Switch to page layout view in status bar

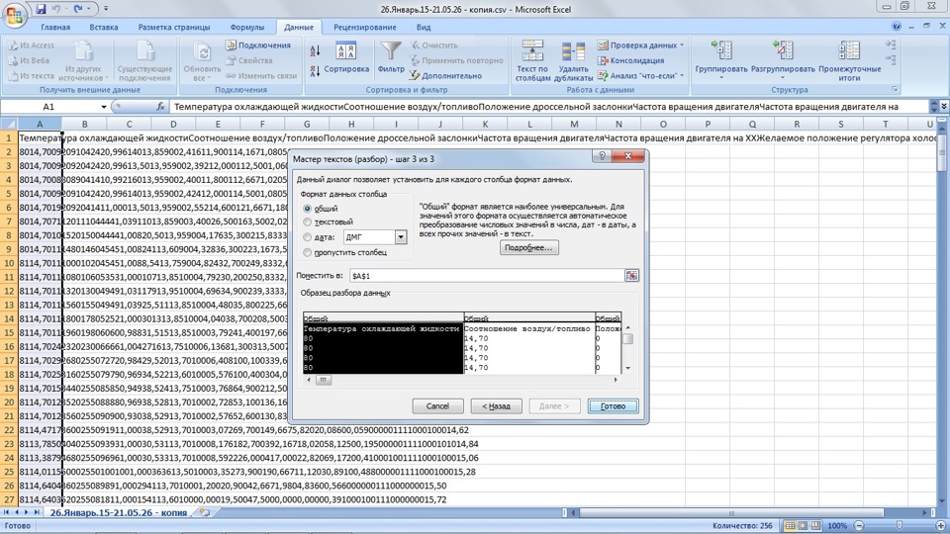tap(803, 525)
